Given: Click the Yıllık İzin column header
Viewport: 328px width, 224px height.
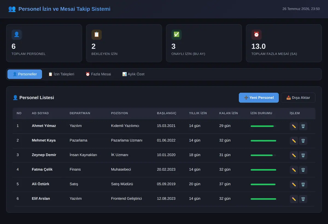Looking at the screenshot, I should tap(198, 113).
